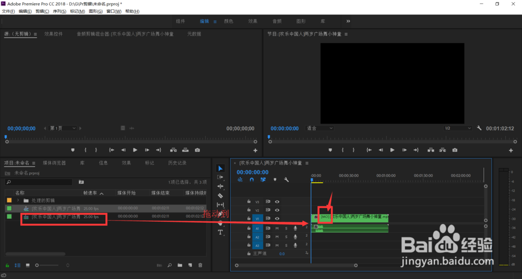
Task: Select the Track Select Forward tool
Action: click(220, 177)
